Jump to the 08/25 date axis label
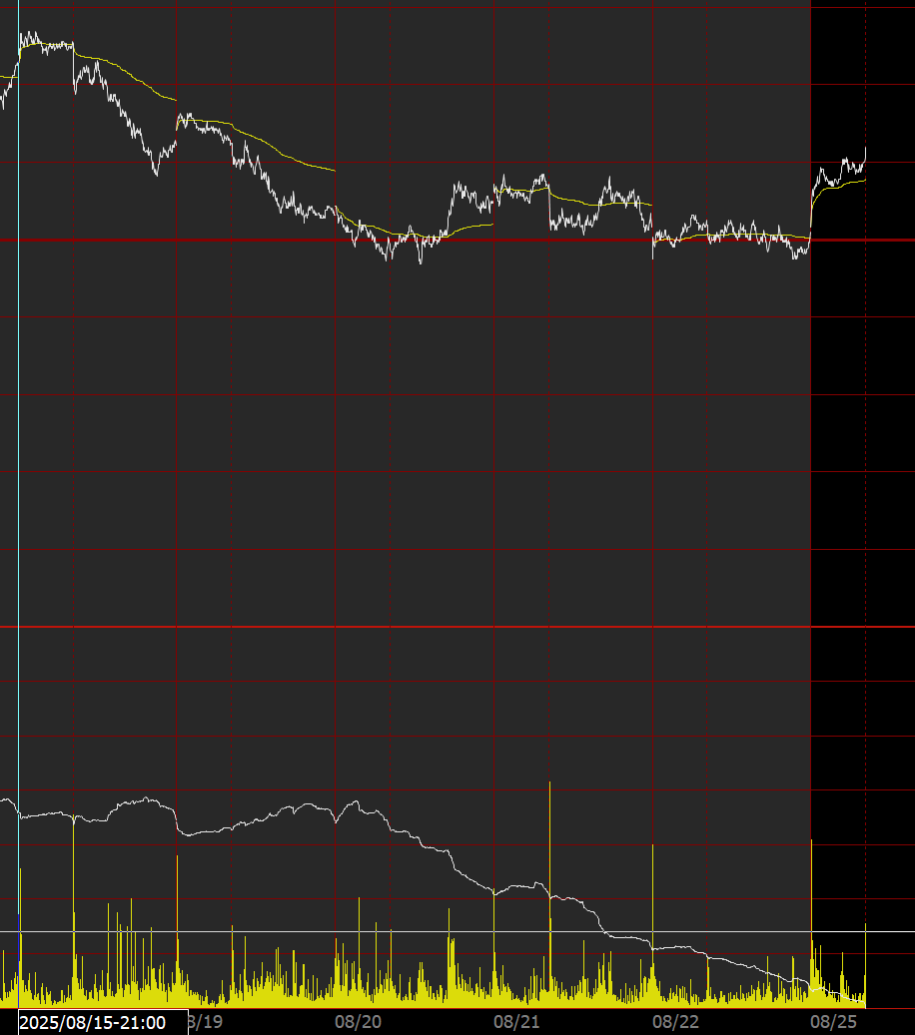 click(x=833, y=1022)
